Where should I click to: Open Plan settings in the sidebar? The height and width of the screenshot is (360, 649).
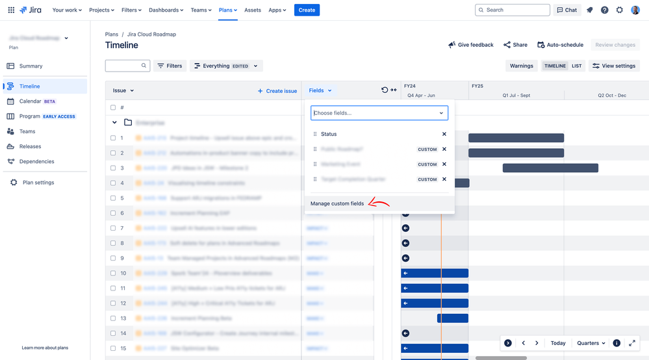45,183
